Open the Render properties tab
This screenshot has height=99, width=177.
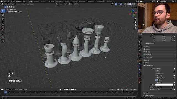coord(140,42)
